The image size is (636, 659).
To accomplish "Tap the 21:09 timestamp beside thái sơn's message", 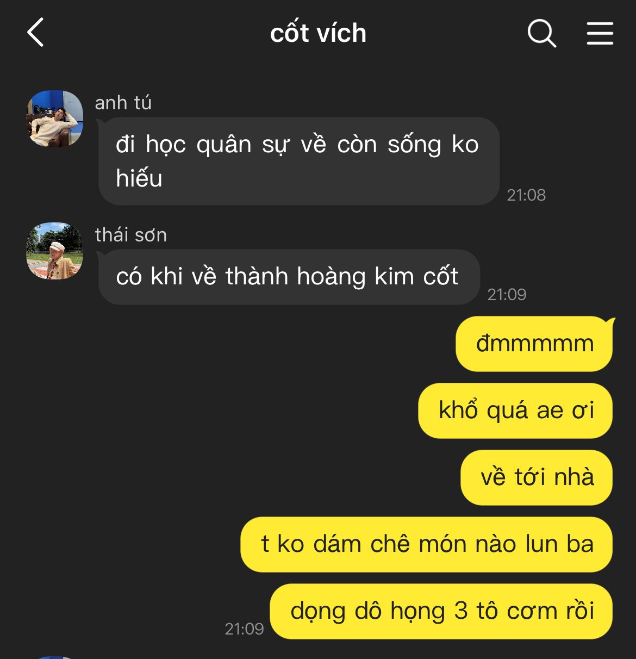I will pos(507,294).
